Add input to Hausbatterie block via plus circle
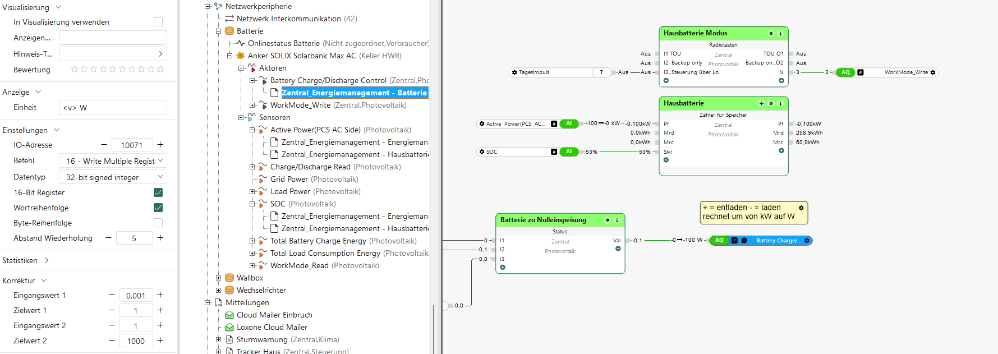This screenshot has width=998, height=354. (666, 160)
